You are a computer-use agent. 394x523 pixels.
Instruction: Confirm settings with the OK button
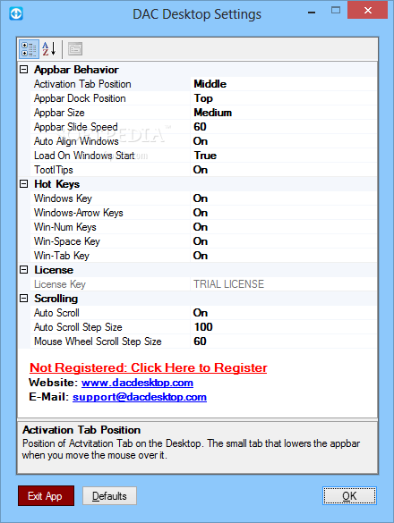(349, 495)
